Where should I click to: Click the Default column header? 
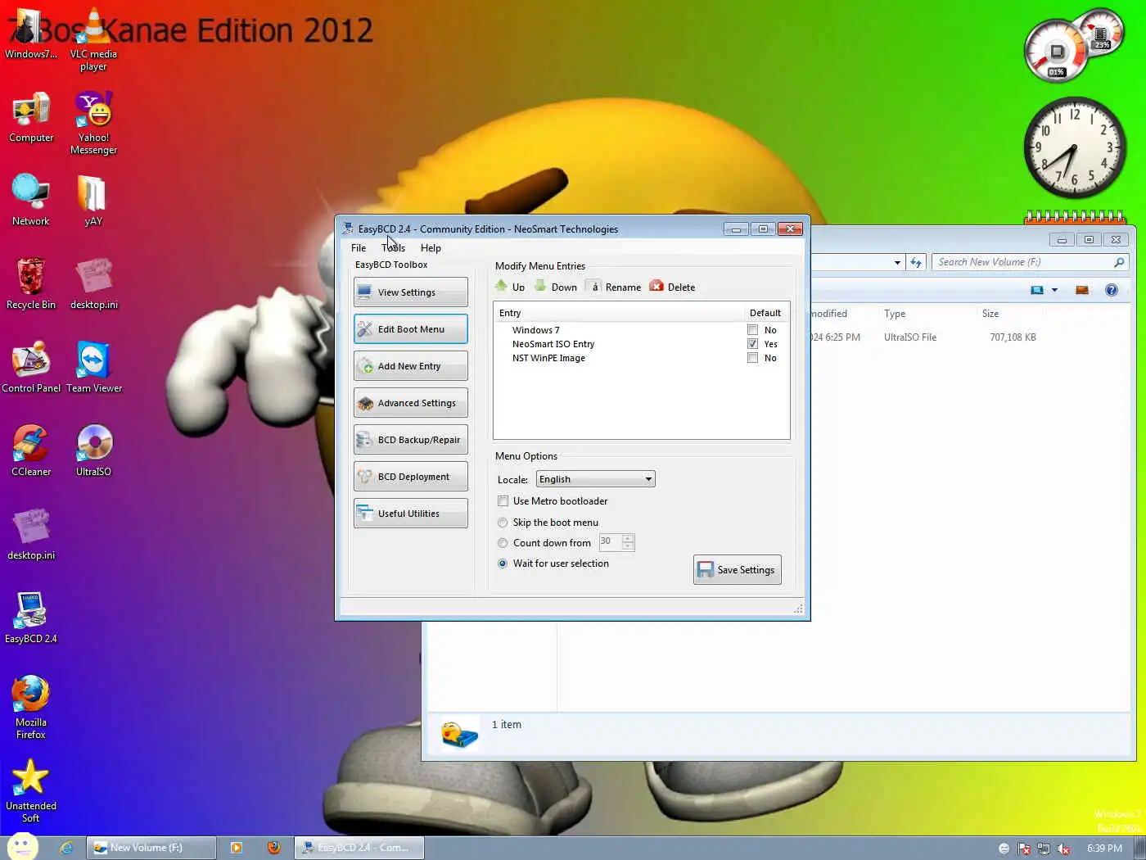tap(765, 313)
